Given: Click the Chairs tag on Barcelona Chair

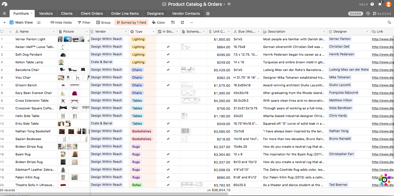Looking at the screenshot, I should 137,70.
